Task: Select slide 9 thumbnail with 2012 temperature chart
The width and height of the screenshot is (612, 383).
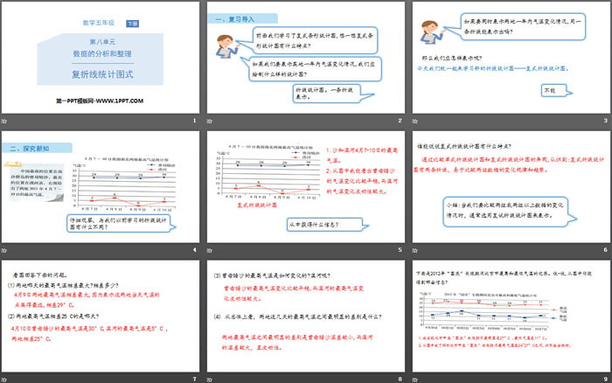Action: click(510, 314)
